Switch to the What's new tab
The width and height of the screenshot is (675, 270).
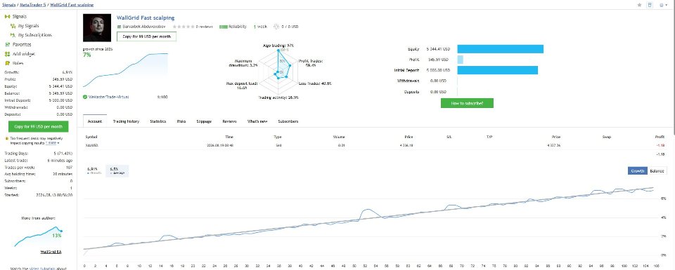click(x=257, y=121)
